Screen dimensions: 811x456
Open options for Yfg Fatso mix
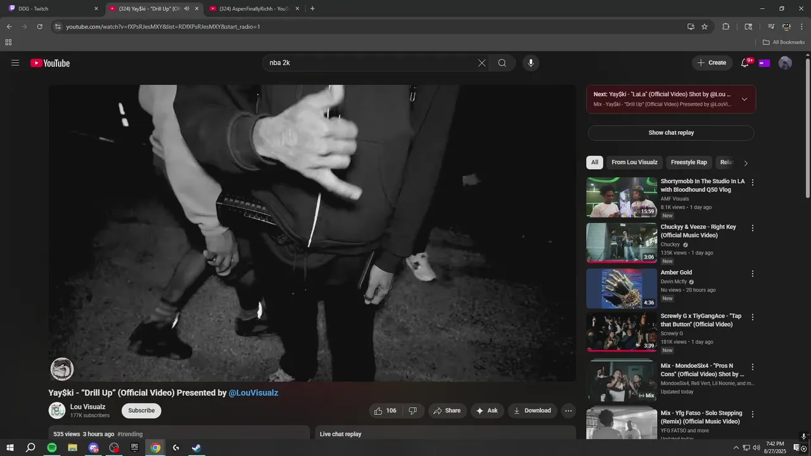pyautogui.click(x=753, y=414)
